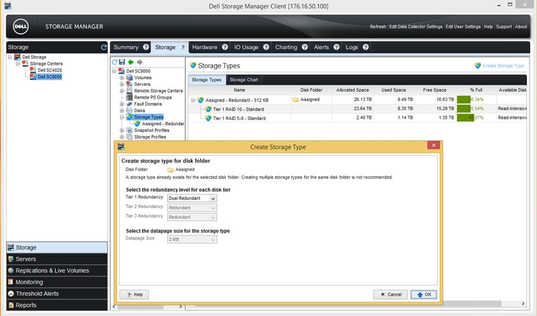This screenshot has width=537, height=316.
Task: Click Dell SC4020 storage center icon
Action: 33,70
